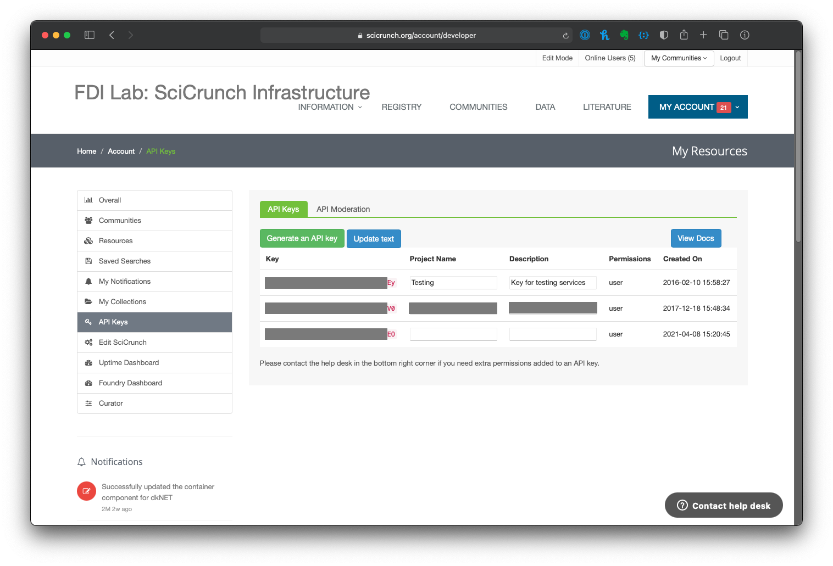Open the My Communities dropdown

(678, 58)
